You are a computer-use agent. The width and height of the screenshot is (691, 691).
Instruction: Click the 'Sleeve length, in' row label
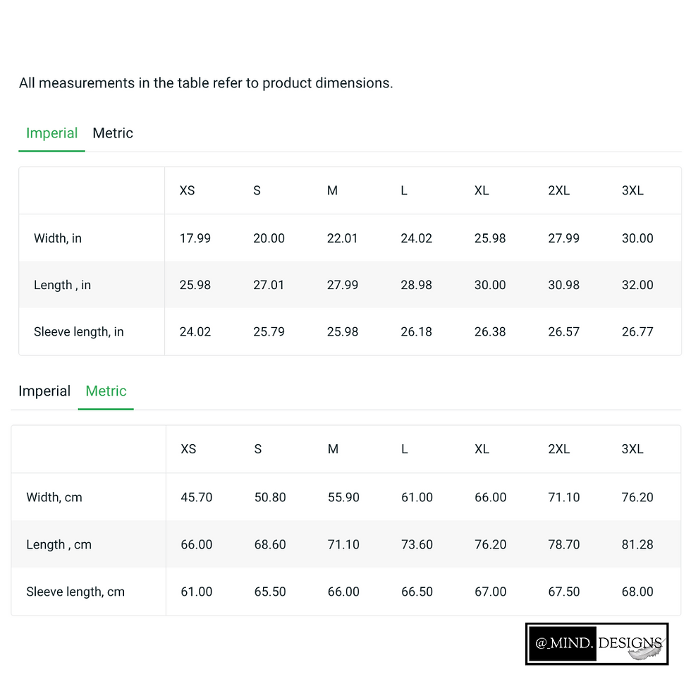click(x=79, y=332)
